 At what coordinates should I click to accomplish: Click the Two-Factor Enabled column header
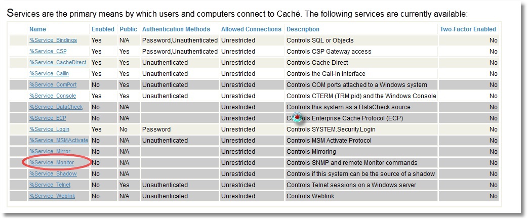pos(468,29)
